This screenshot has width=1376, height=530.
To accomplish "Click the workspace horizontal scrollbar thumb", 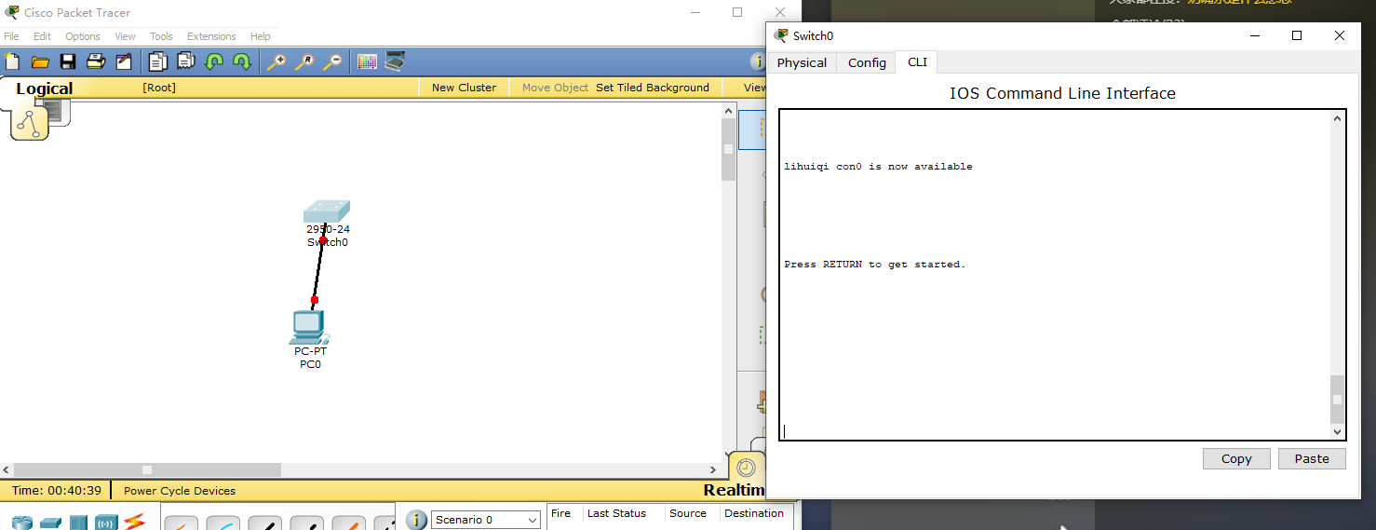I will [147, 470].
